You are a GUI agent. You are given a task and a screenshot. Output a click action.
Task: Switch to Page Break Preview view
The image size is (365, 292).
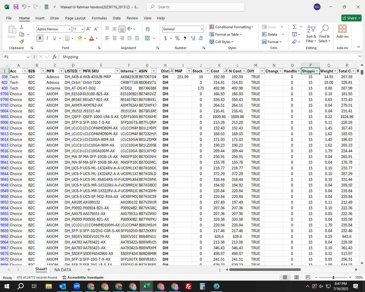coord(308,277)
